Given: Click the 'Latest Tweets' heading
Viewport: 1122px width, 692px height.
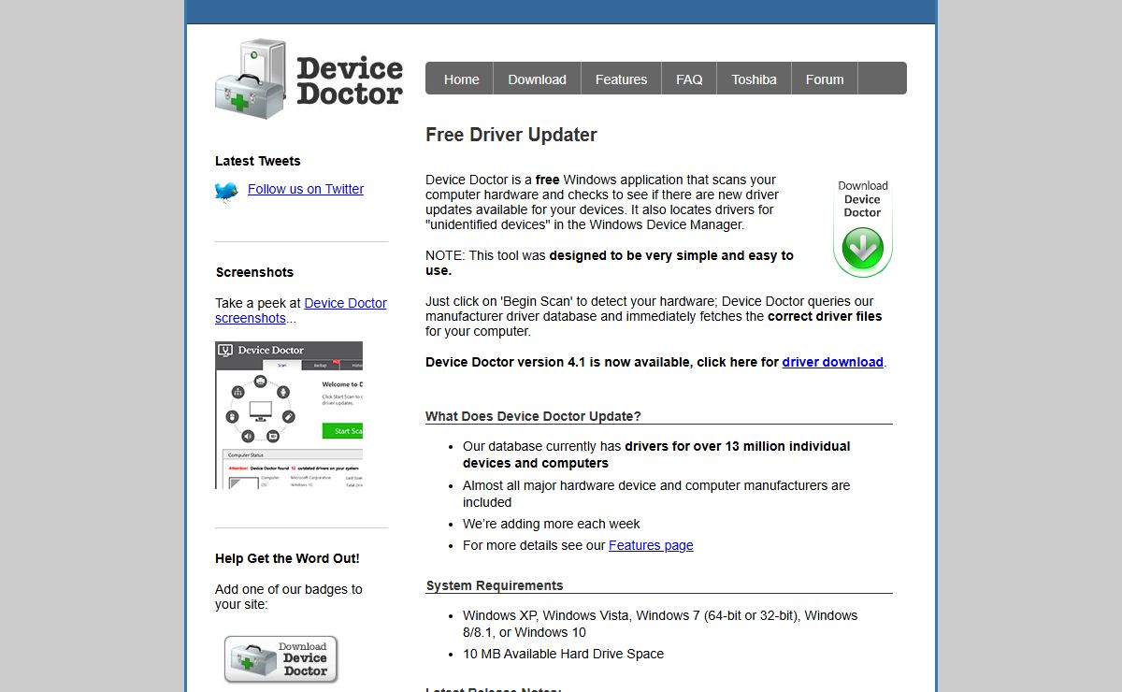Looking at the screenshot, I should click(x=258, y=161).
